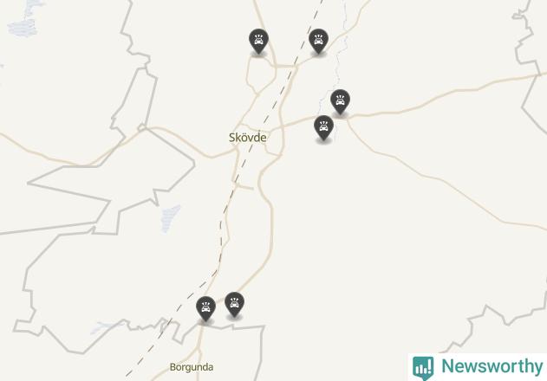
Task: Click the Borgunda place label
Action: [192, 367]
